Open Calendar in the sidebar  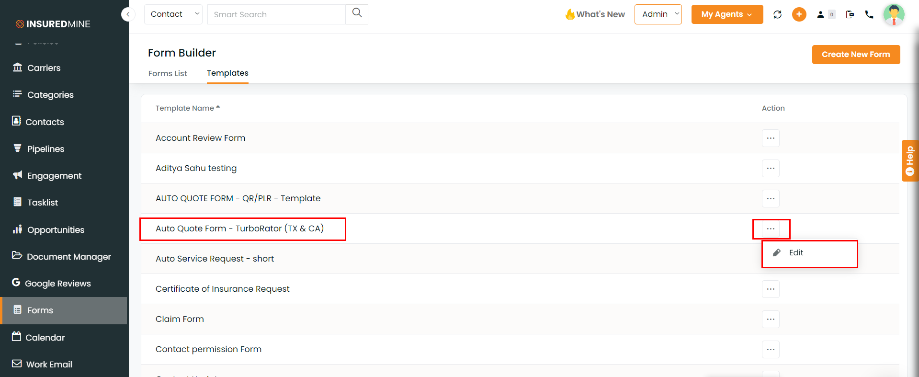[x=64, y=338]
